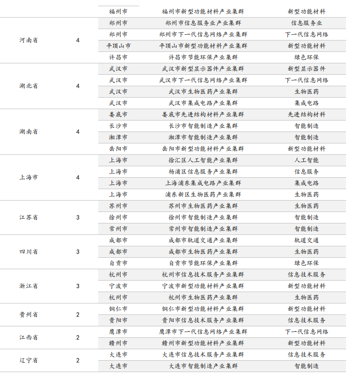
Task: Select the 四川省 province cell
Action: [29, 252]
